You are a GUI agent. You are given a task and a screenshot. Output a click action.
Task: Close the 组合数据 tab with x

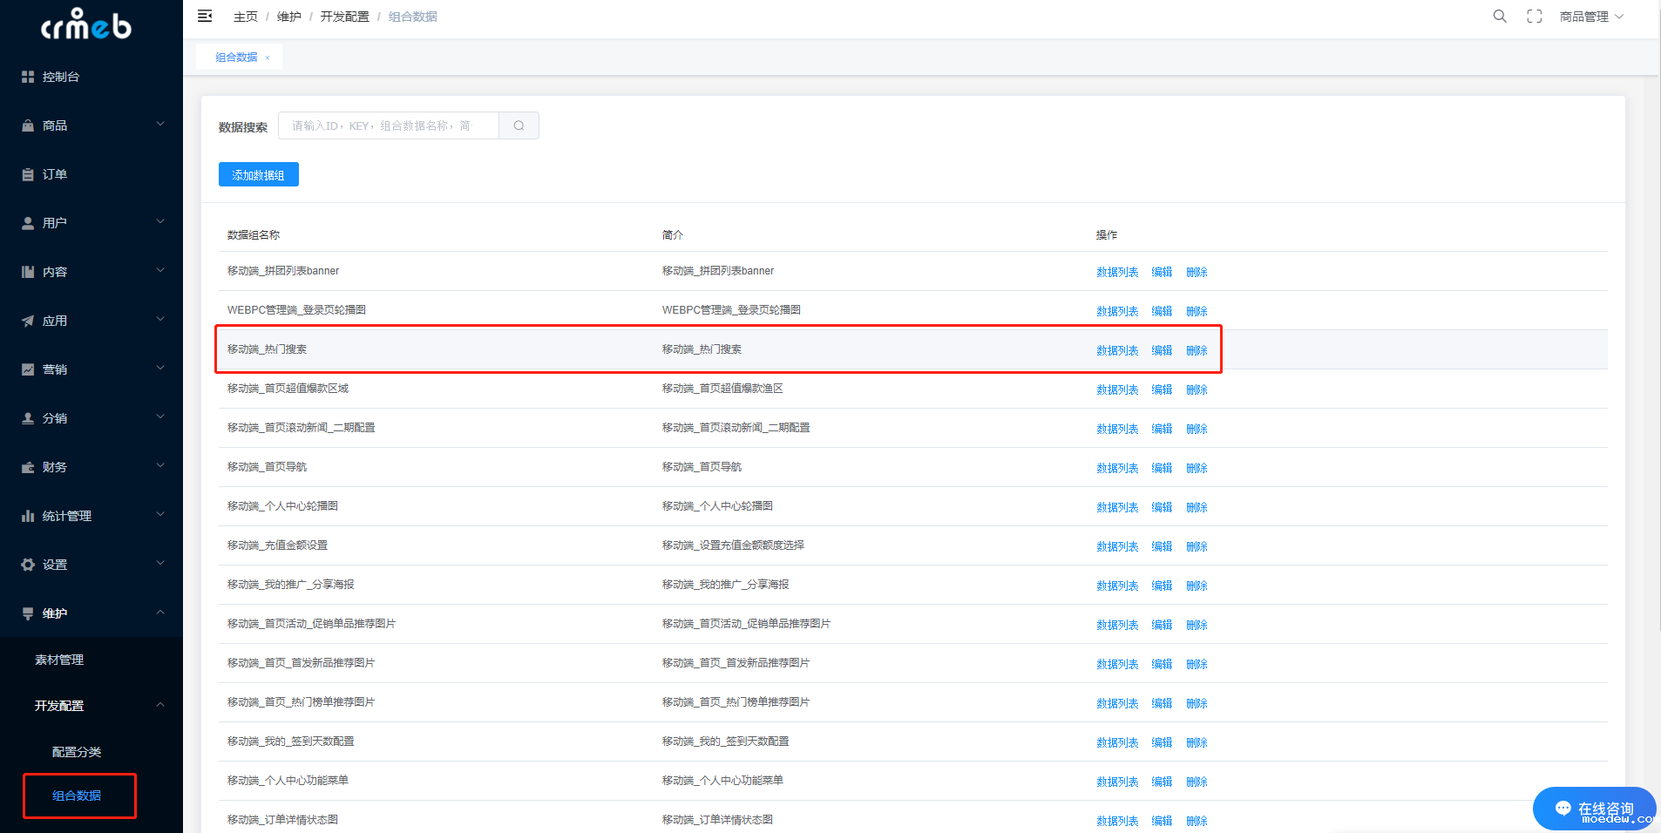[268, 58]
